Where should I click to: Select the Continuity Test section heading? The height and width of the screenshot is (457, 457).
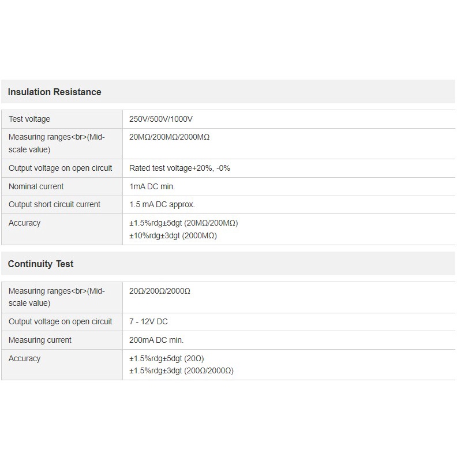[x=40, y=264]
